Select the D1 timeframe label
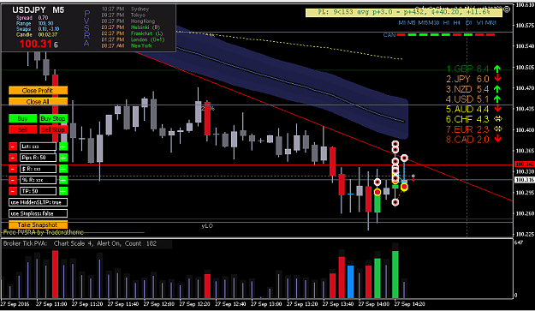 tap(469, 23)
